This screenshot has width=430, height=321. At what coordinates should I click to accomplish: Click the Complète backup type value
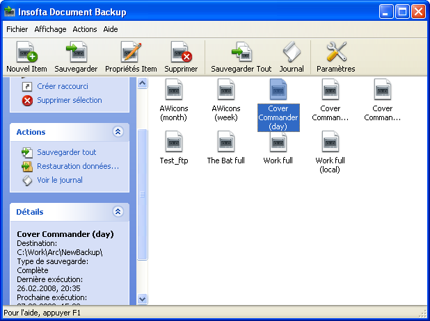(x=33, y=270)
